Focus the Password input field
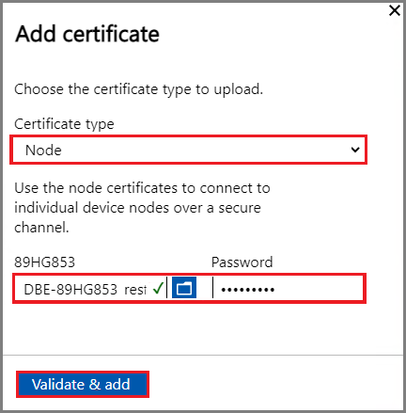 point(289,288)
